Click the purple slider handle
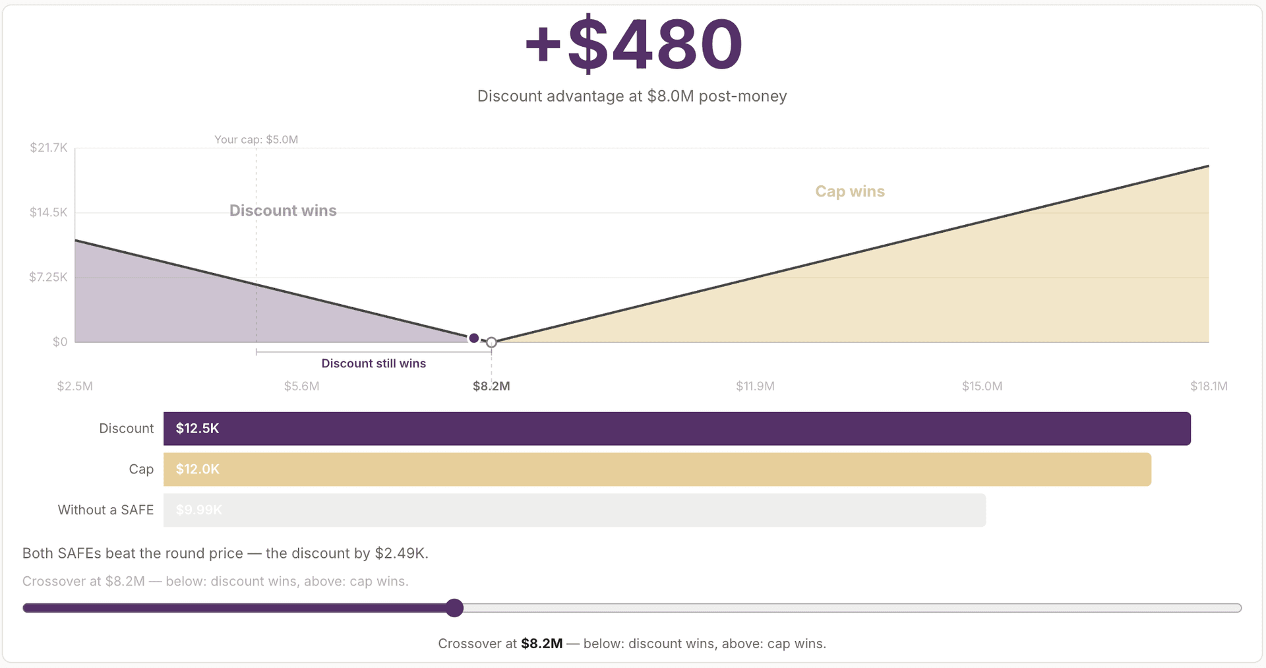 454,608
